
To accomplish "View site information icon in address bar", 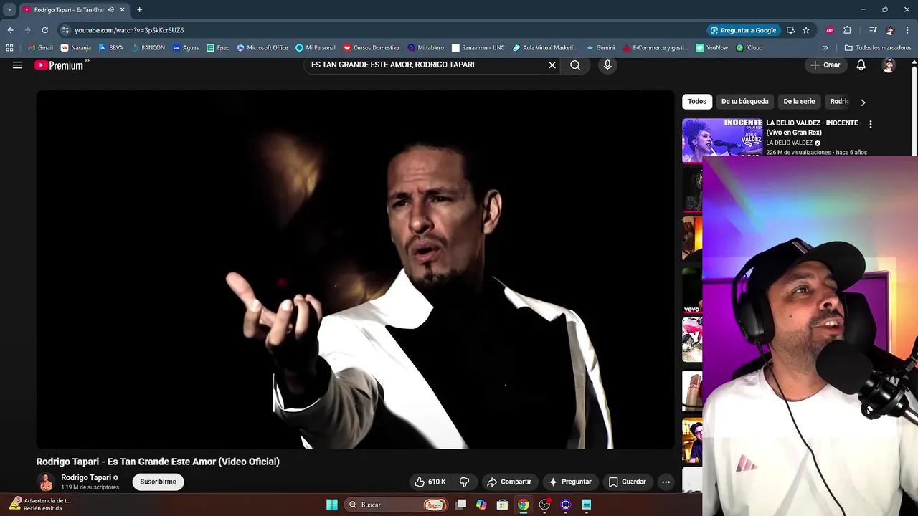I will [65, 30].
